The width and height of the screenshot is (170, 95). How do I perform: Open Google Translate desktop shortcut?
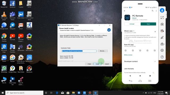(12, 48)
